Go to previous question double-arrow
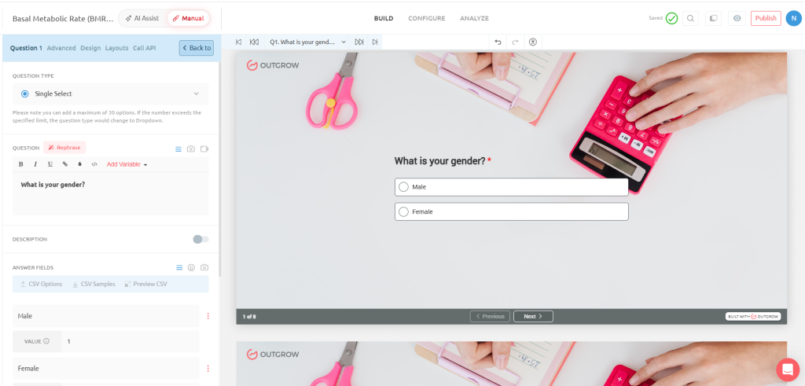The image size is (805, 386). (x=254, y=42)
